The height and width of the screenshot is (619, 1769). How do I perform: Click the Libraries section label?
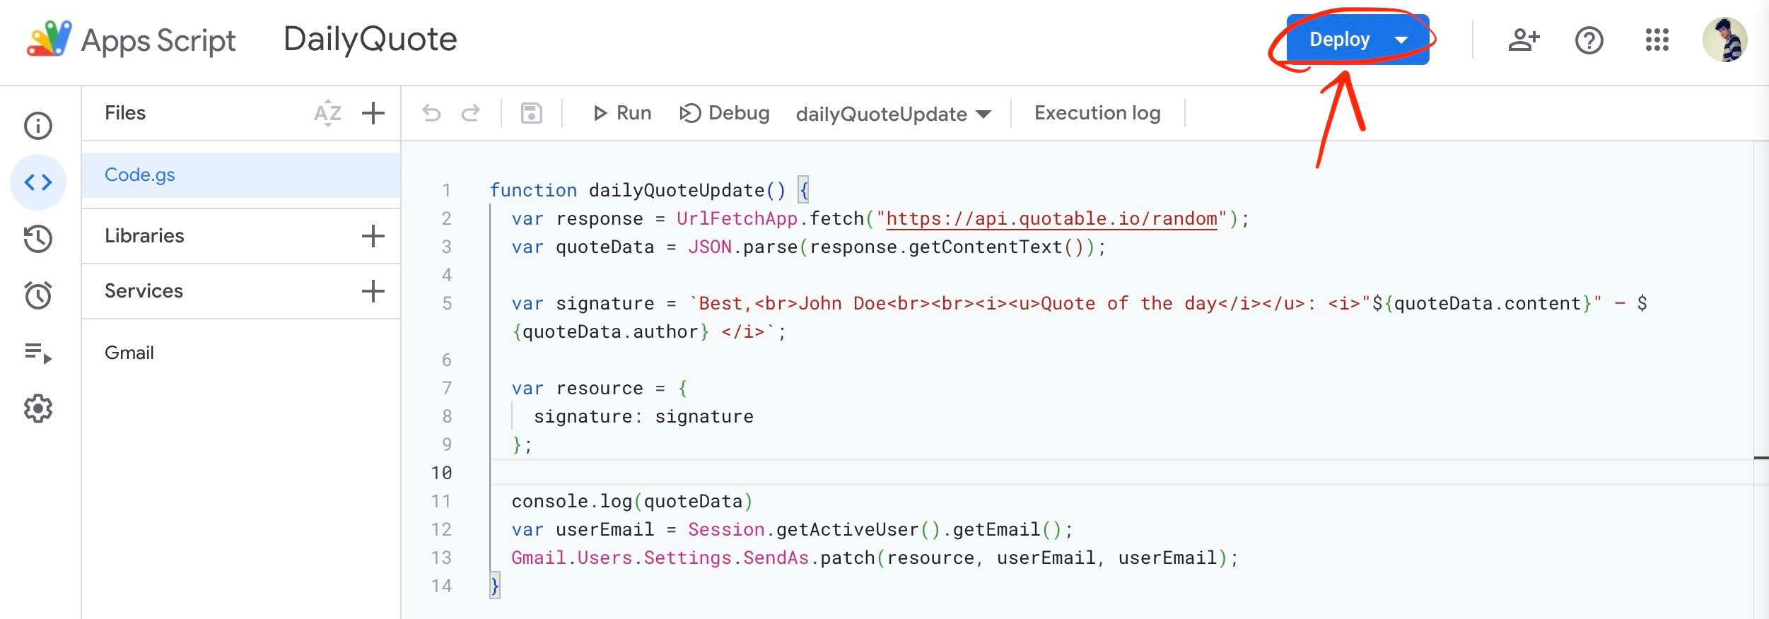pyautogui.click(x=144, y=236)
